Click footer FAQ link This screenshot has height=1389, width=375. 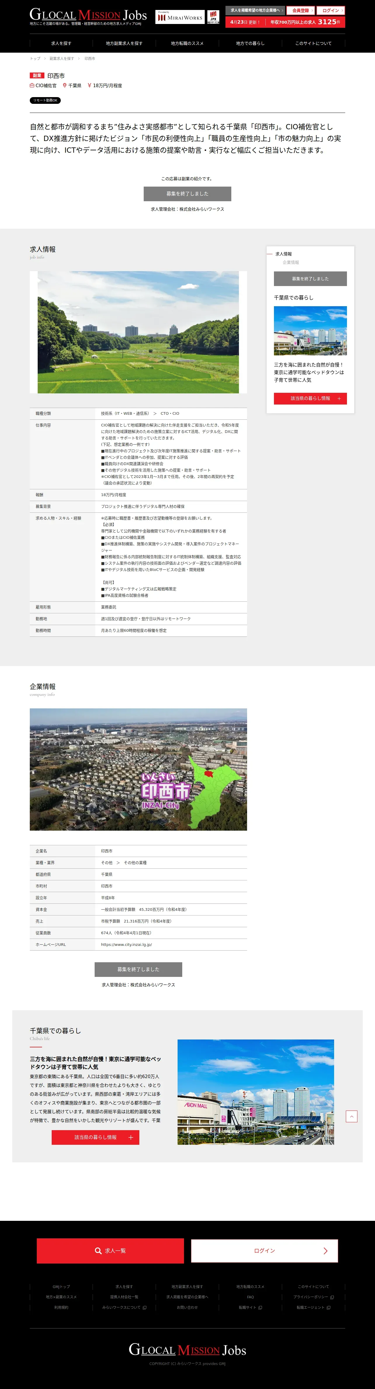250,1297
